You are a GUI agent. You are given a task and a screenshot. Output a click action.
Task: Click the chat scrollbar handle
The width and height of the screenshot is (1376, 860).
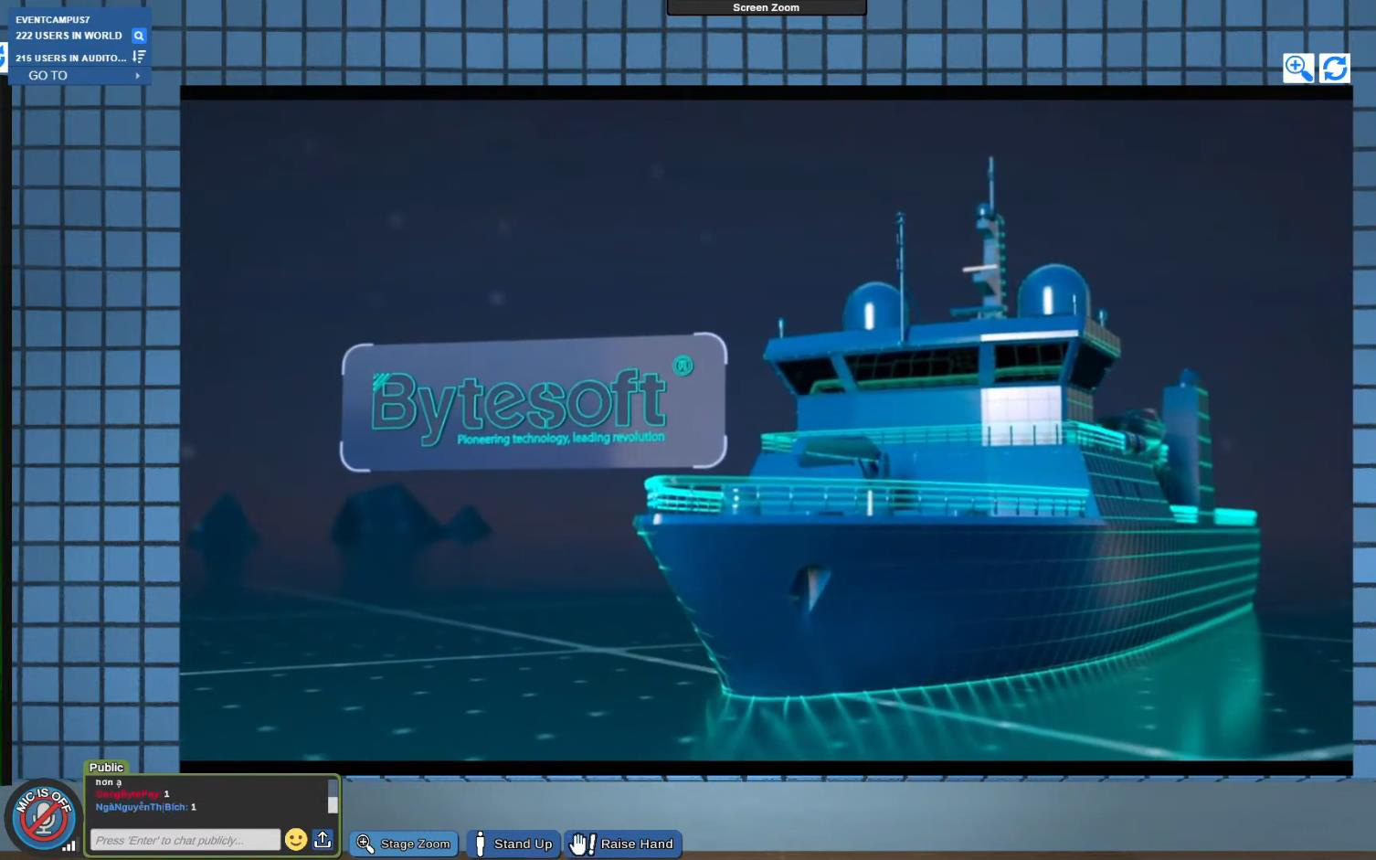tap(333, 805)
